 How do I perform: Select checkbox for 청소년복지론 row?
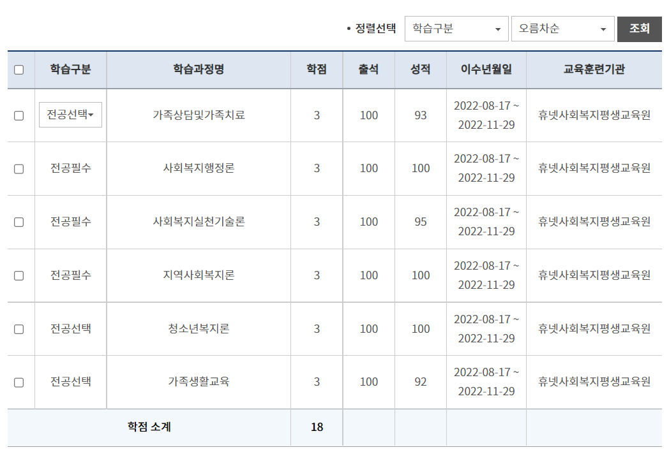[x=19, y=330]
